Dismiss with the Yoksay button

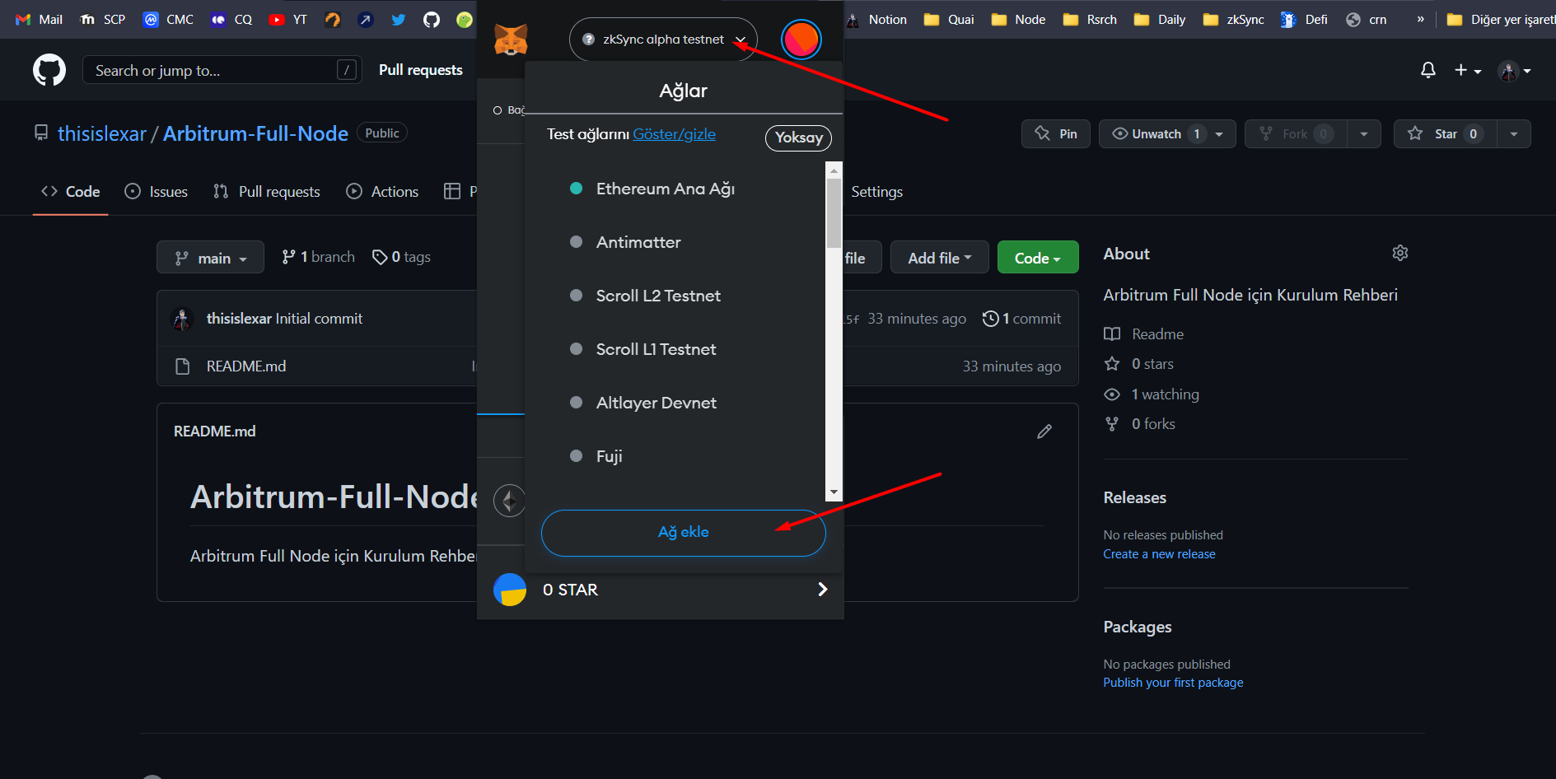pos(798,138)
